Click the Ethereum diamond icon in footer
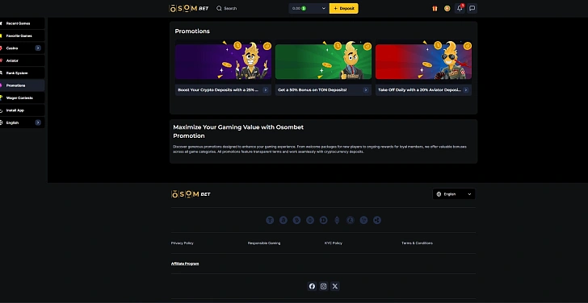 point(337,220)
